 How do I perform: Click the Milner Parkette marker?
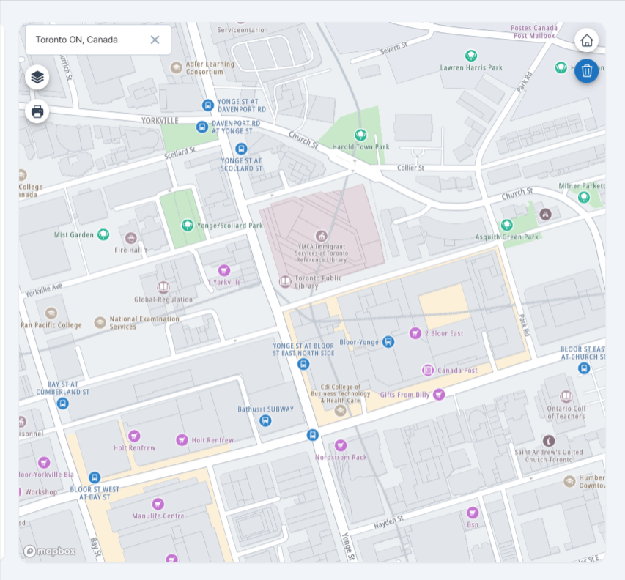pos(583,196)
